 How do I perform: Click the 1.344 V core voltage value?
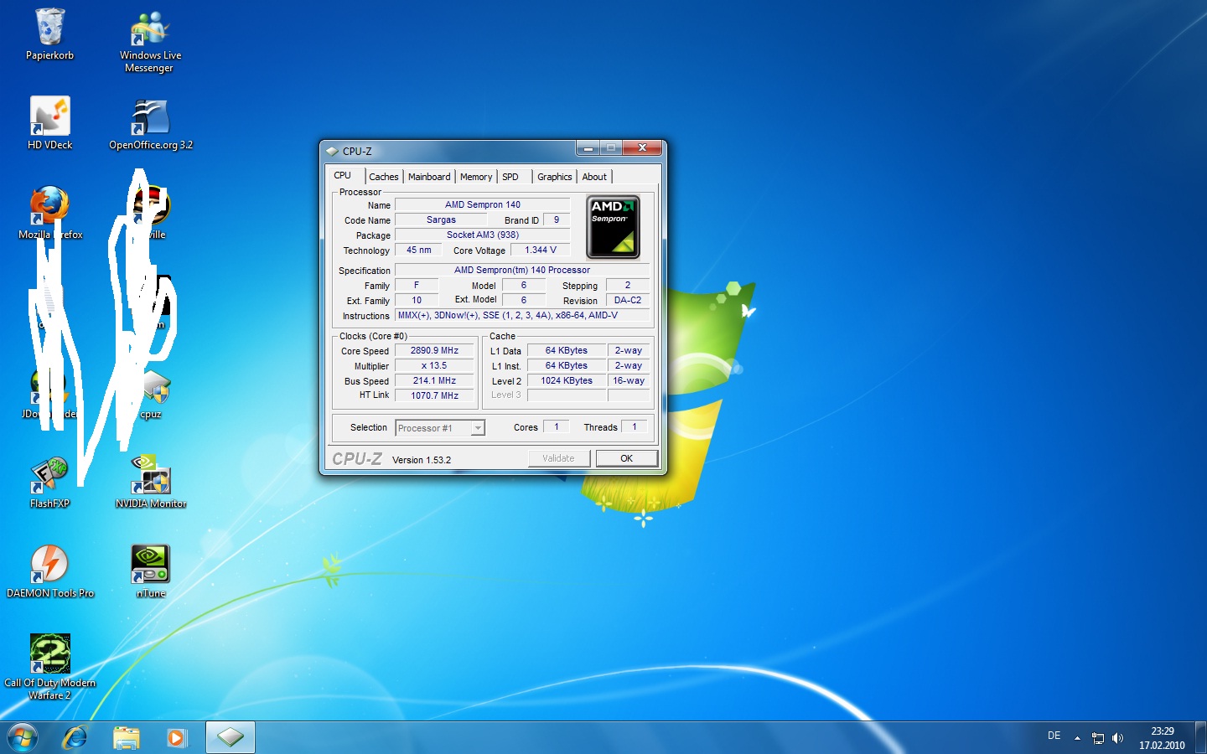click(541, 250)
